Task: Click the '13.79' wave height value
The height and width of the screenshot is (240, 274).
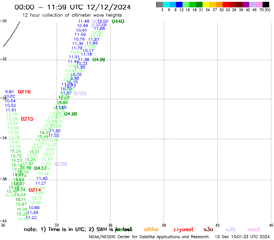Action: (x=37, y=198)
